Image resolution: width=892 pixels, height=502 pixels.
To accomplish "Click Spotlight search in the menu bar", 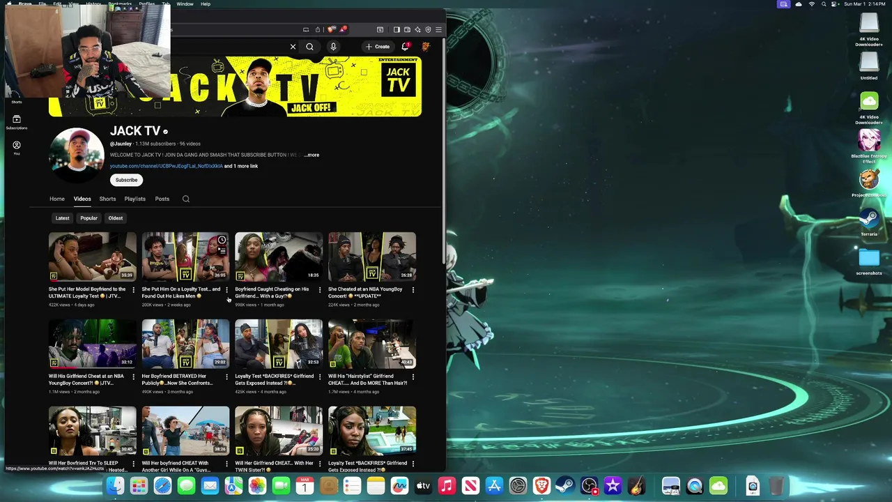I will point(824,4).
